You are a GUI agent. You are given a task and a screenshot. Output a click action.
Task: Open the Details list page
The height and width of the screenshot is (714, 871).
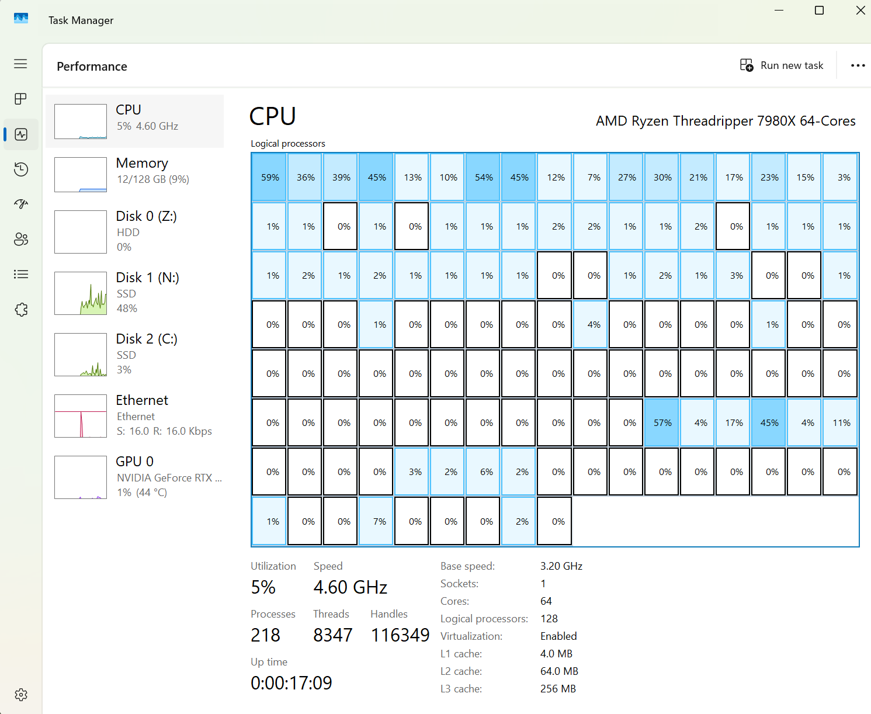pyautogui.click(x=21, y=274)
